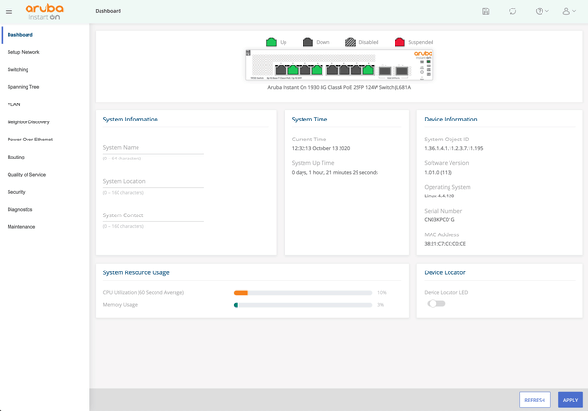Save configuration using the floppy disk icon
The width and height of the screenshot is (588, 411).
pyautogui.click(x=486, y=11)
